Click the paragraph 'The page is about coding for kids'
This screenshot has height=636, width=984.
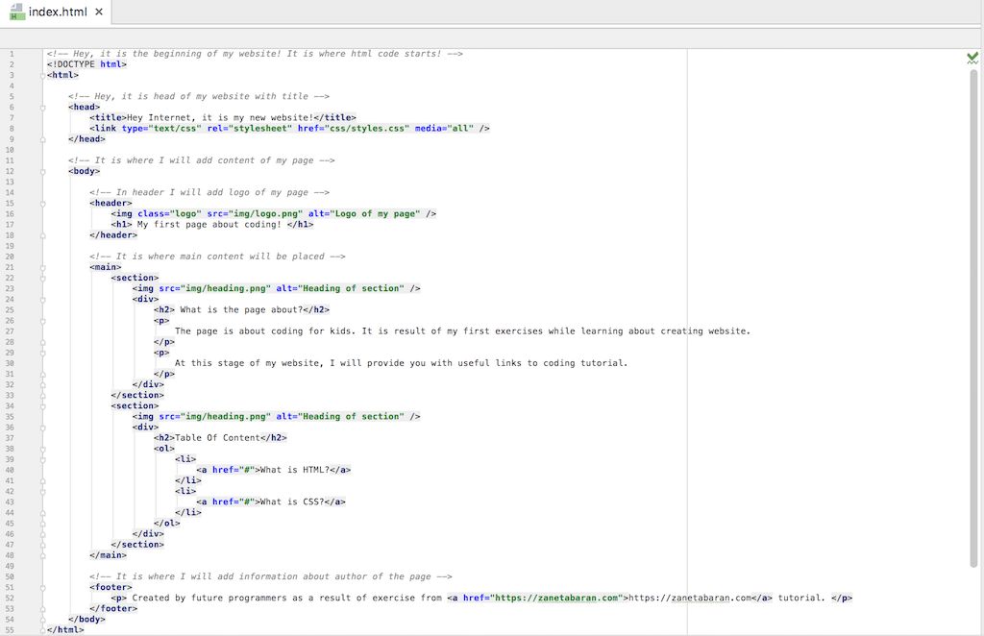pos(462,331)
